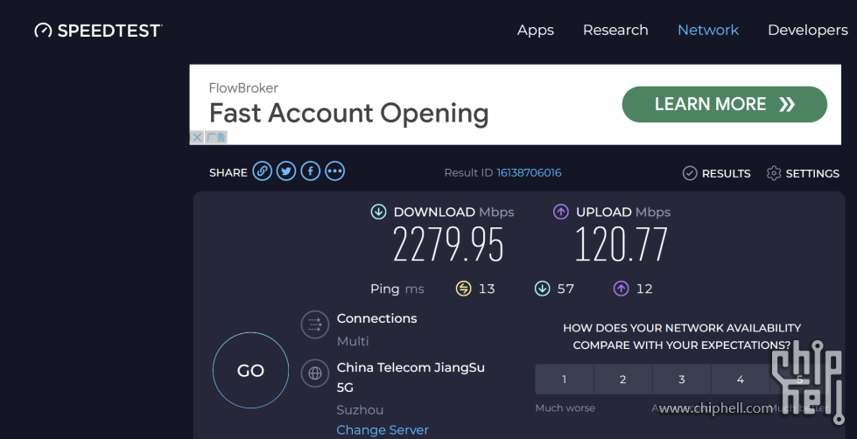Rate network availability as 2
The height and width of the screenshot is (439, 857).
pyautogui.click(x=623, y=379)
